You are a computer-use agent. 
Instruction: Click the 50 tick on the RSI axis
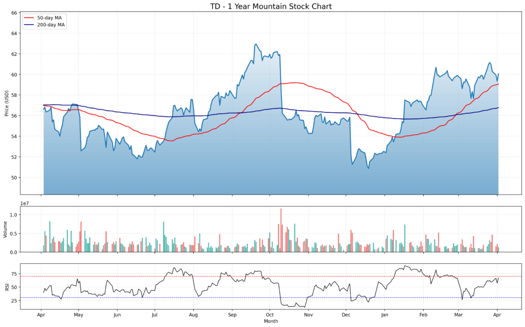[14, 287]
